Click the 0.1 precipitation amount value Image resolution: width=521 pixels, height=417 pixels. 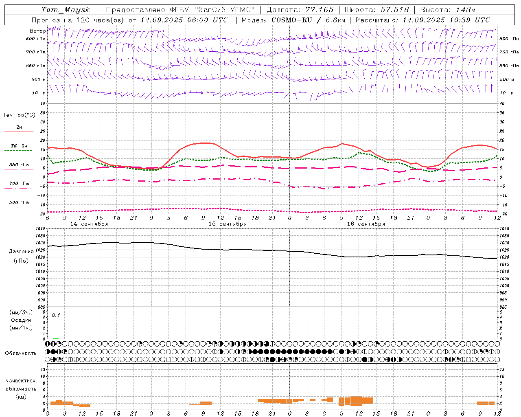[56, 316]
